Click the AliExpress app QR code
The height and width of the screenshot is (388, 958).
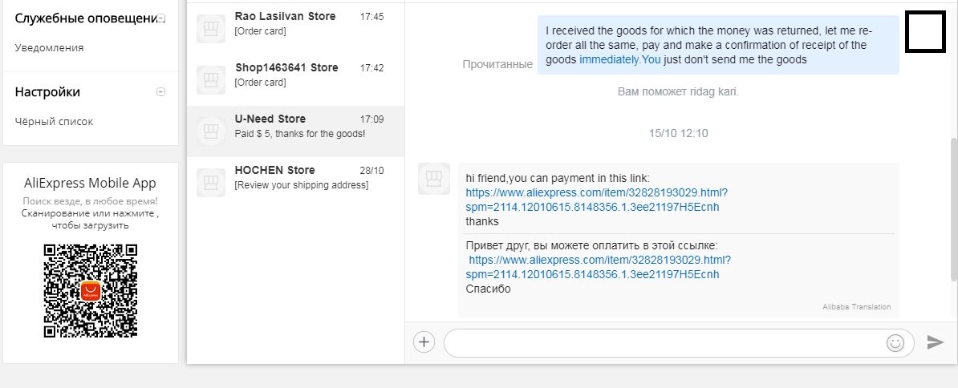click(91, 290)
